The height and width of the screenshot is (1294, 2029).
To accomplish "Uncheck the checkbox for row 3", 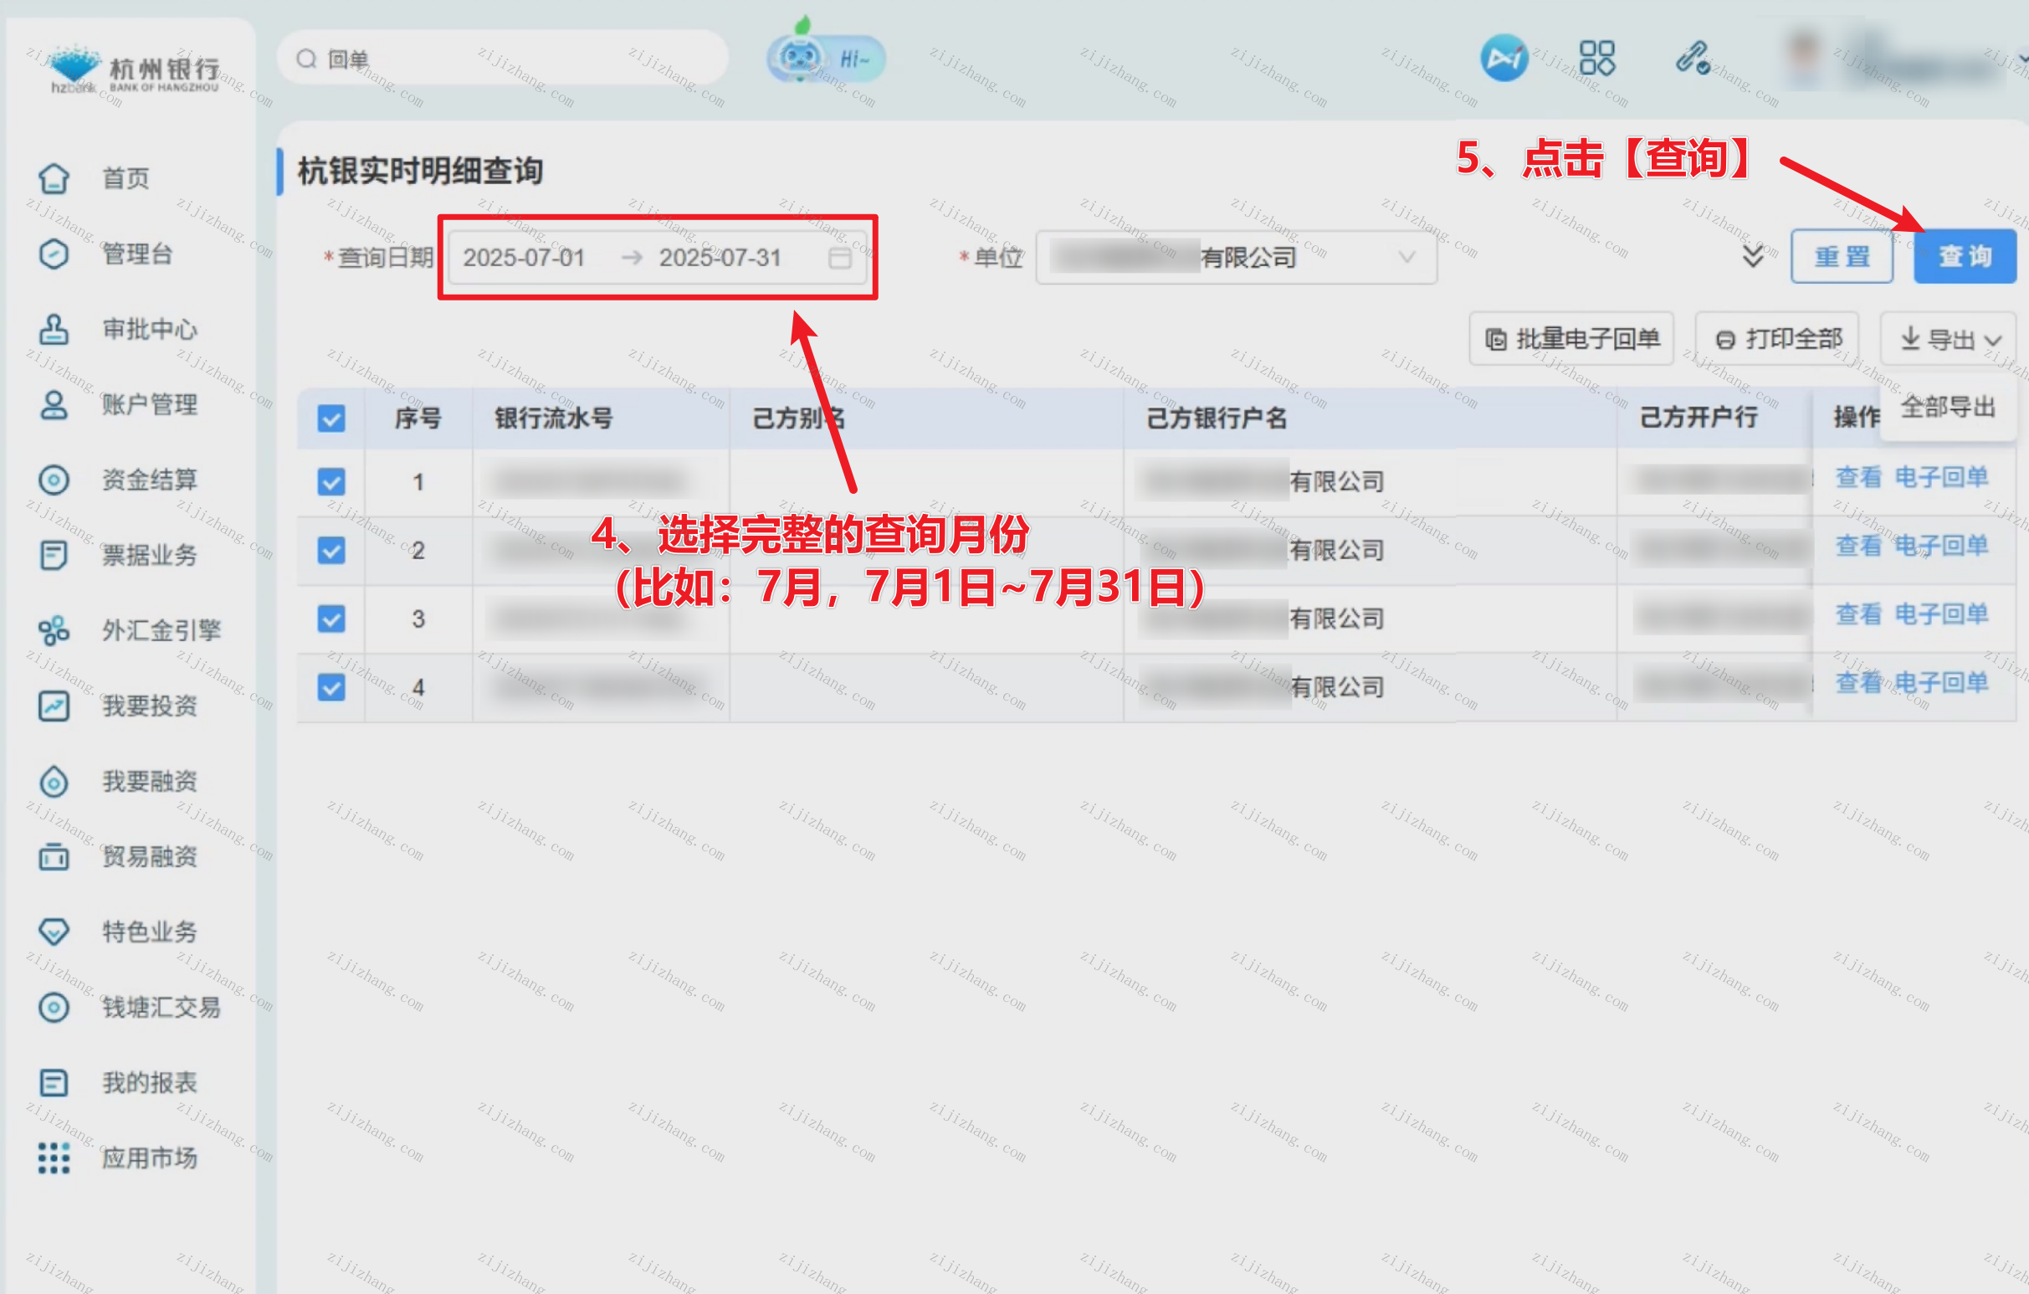I will point(331,619).
